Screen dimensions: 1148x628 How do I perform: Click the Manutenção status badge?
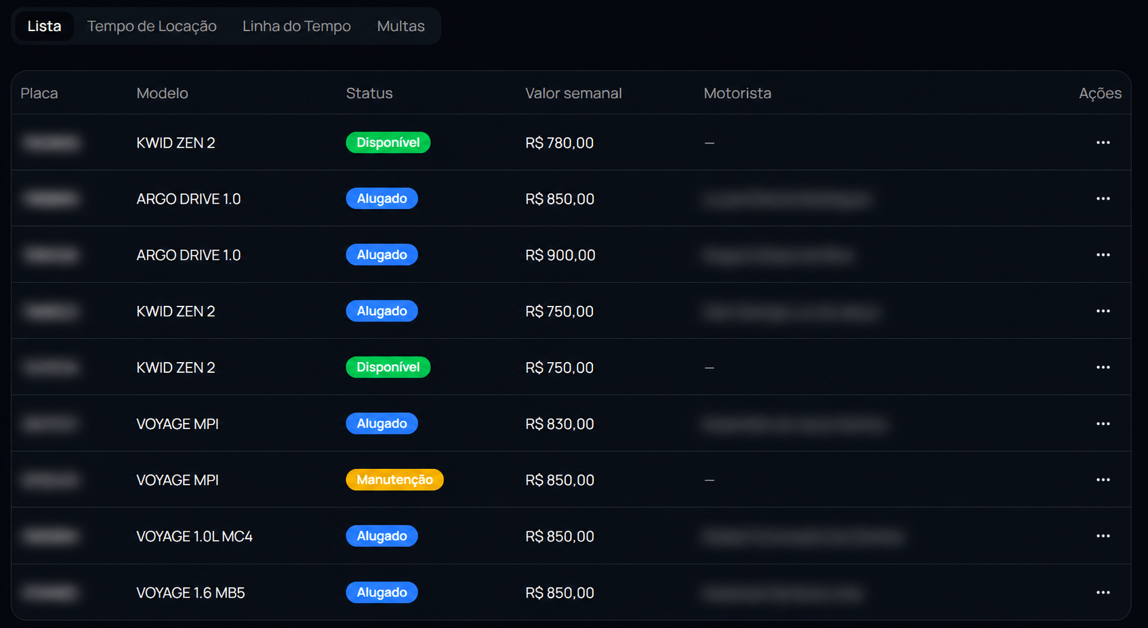click(x=394, y=480)
